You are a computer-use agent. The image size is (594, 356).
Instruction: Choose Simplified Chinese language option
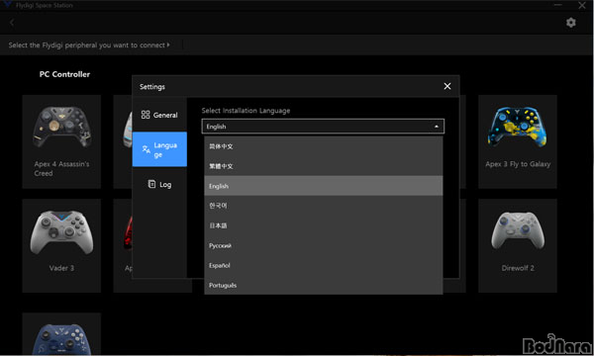tap(323, 146)
